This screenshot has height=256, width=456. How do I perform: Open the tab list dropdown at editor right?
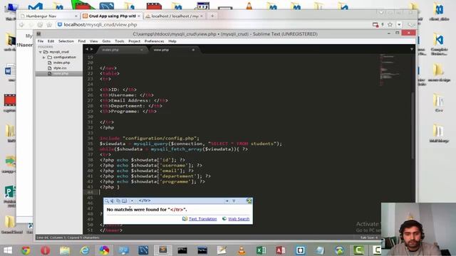click(412, 49)
